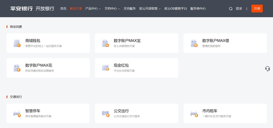The width and height of the screenshot is (273, 128).
Task: Click the 平安银行 开放银行 logo
Action: (32, 9)
